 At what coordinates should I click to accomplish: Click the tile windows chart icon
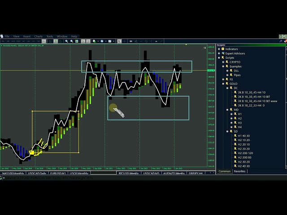(x=77, y=41)
